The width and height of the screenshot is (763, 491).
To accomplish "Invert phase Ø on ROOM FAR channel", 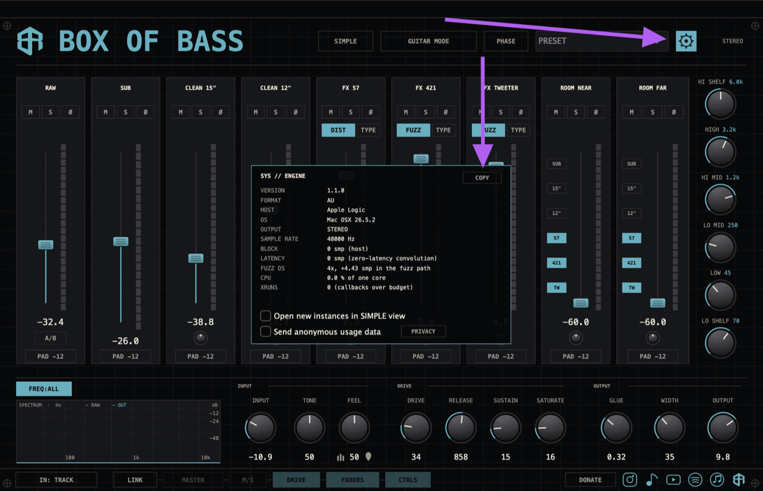I will click(674, 112).
